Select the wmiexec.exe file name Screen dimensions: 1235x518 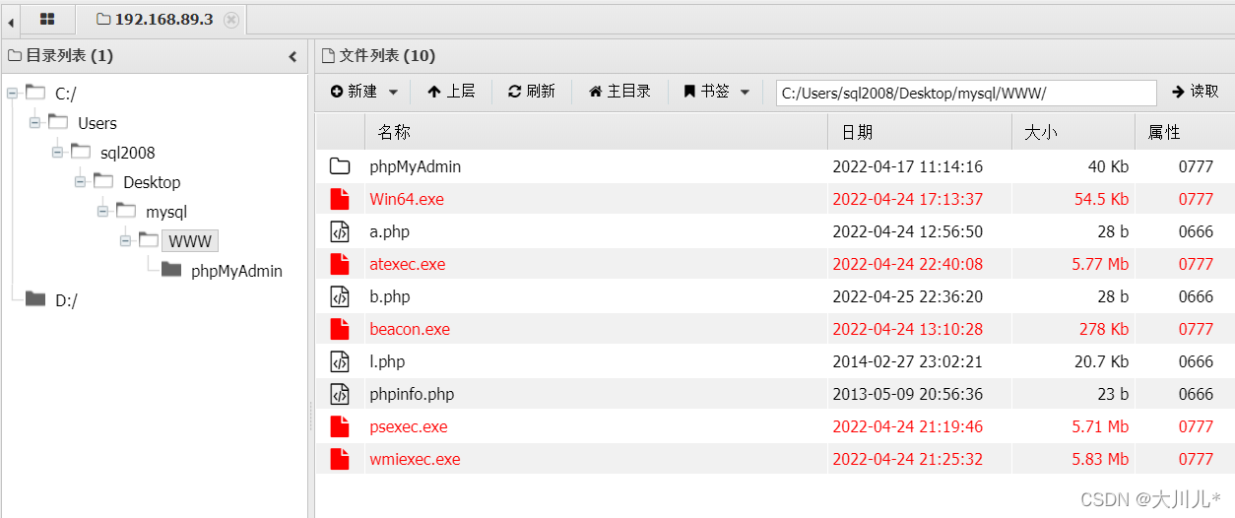(415, 459)
